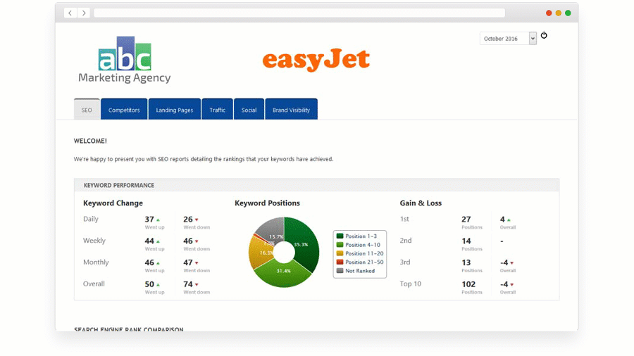Click the browser forward arrow
Screen dimensions: 634x356
pos(84,13)
